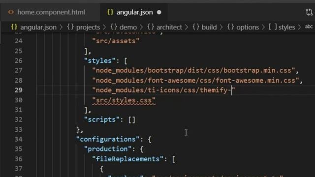The height and width of the screenshot is (177, 315).
Task: Click the "scripts" key on line 32
Action: [102, 119]
